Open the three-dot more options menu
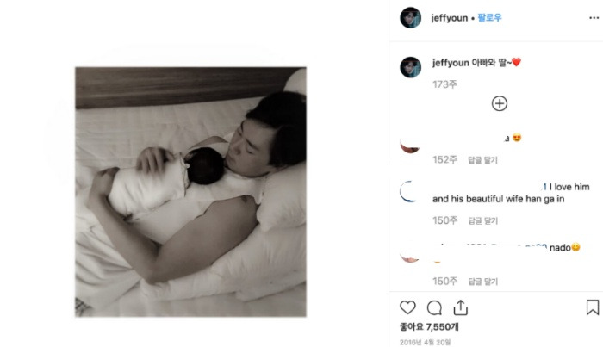603x347 pixels. pos(594,18)
